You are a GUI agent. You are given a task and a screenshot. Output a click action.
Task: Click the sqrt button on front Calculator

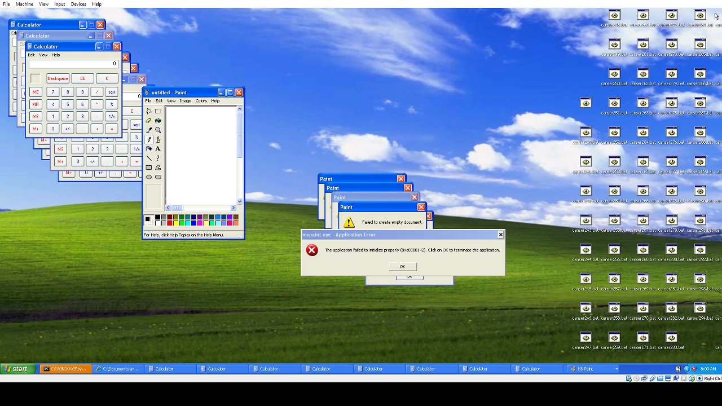coord(112,92)
